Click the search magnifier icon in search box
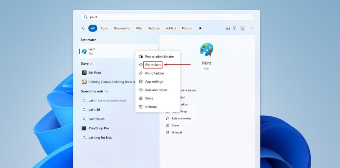Image resolution: width=340 pixels, height=168 pixels. [x=85, y=17]
